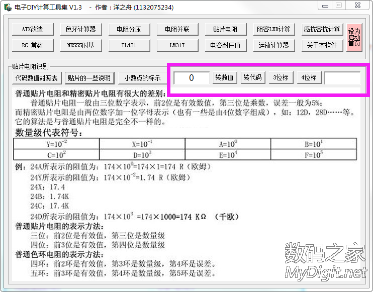The height and width of the screenshot is (292, 373).
Task: Close the 电子DIY计算工具集 window
Action: click(x=357, y=5)
